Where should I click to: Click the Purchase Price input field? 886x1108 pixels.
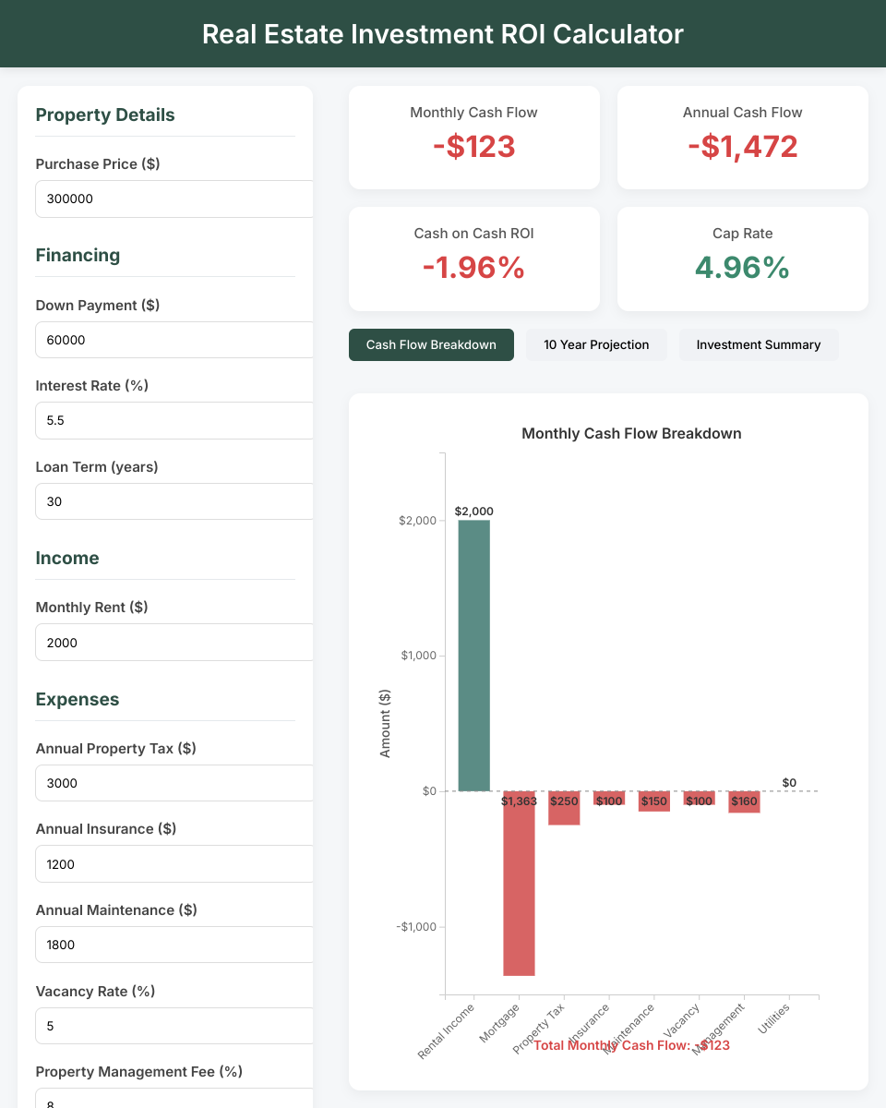tap(174, 199)
